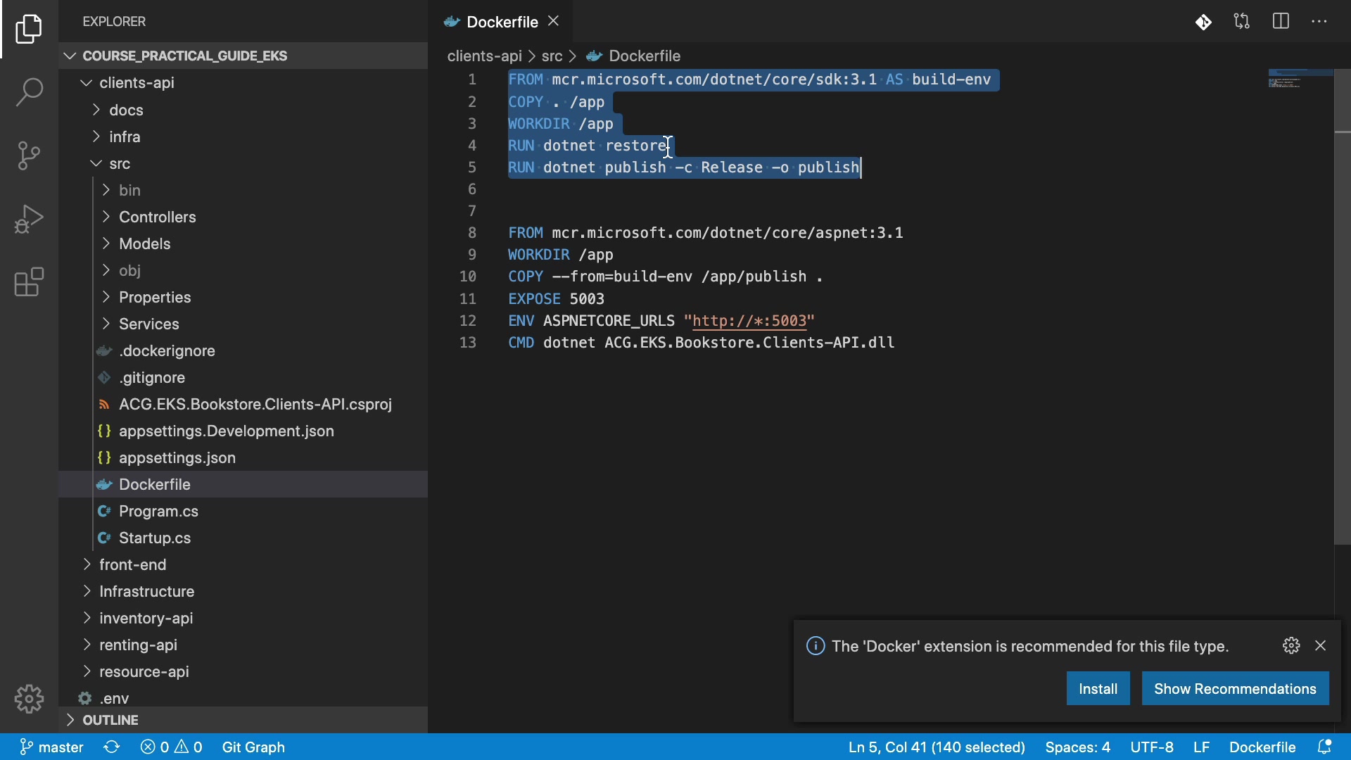Screen dimensions: 1351x760
Task: Open the Source Control view
Action: [x=29, y=156]
